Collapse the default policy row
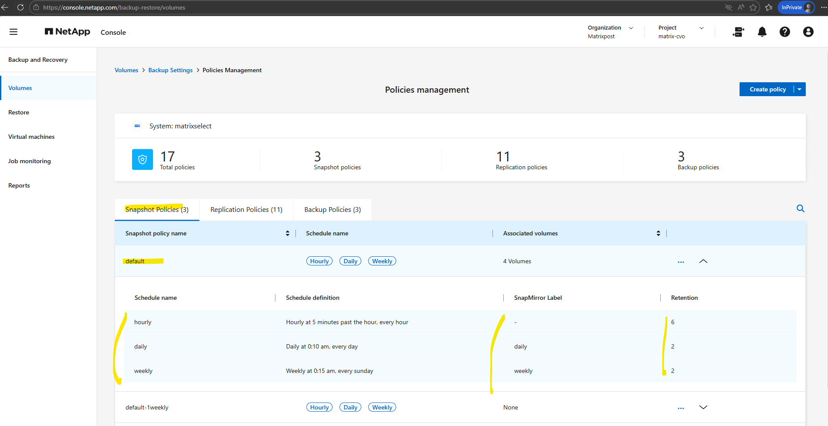Viewport: 828px width, 426px height. (703, 261)
